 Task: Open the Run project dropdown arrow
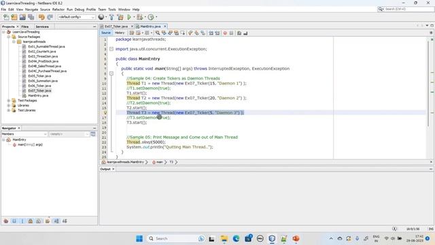tap(134, 17)
